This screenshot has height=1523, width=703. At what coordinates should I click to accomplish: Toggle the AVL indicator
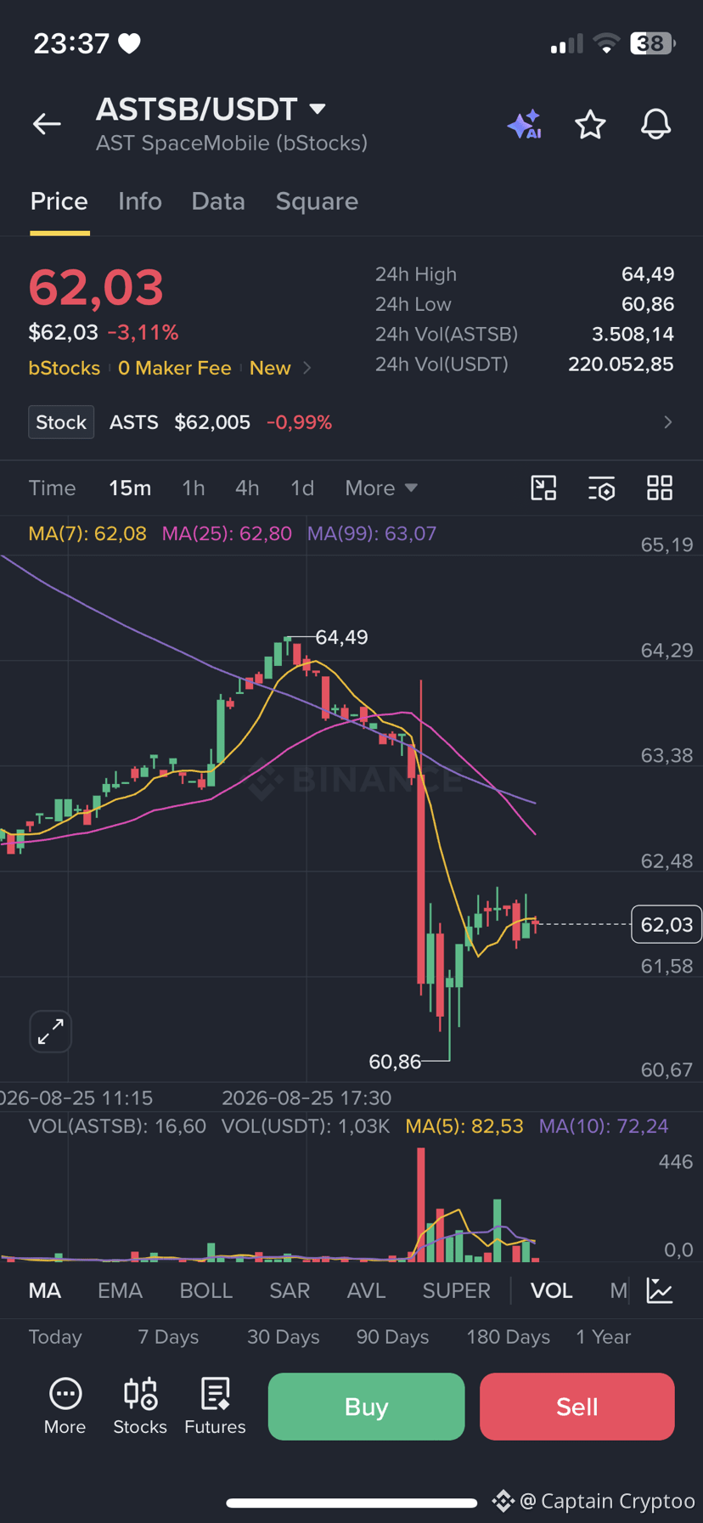tap(367, 1290)
